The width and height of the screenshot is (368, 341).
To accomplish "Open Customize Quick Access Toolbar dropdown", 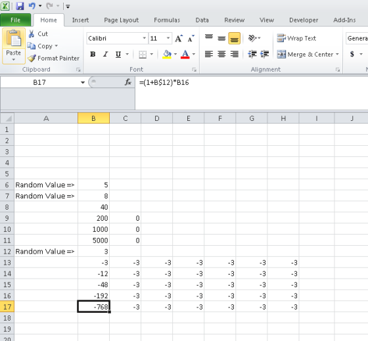I will (x=68, y=7).
